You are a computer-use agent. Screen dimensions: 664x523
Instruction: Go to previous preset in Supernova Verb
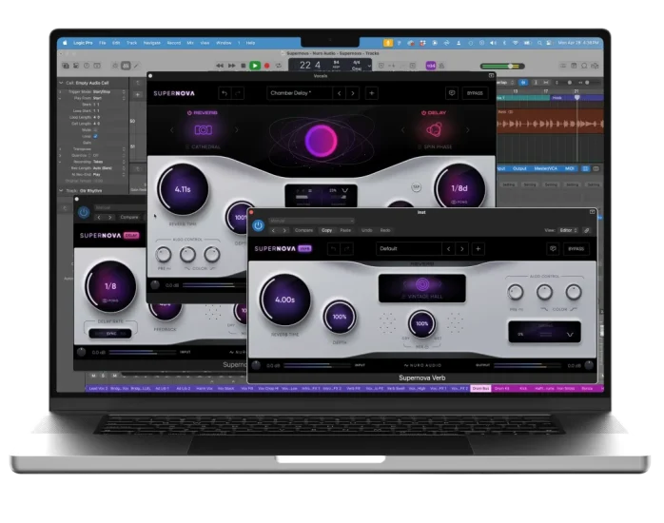(x=448, y=249)
